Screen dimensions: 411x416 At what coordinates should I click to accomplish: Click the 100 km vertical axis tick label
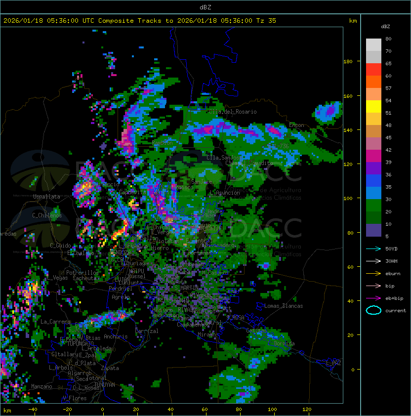point(348,199)
